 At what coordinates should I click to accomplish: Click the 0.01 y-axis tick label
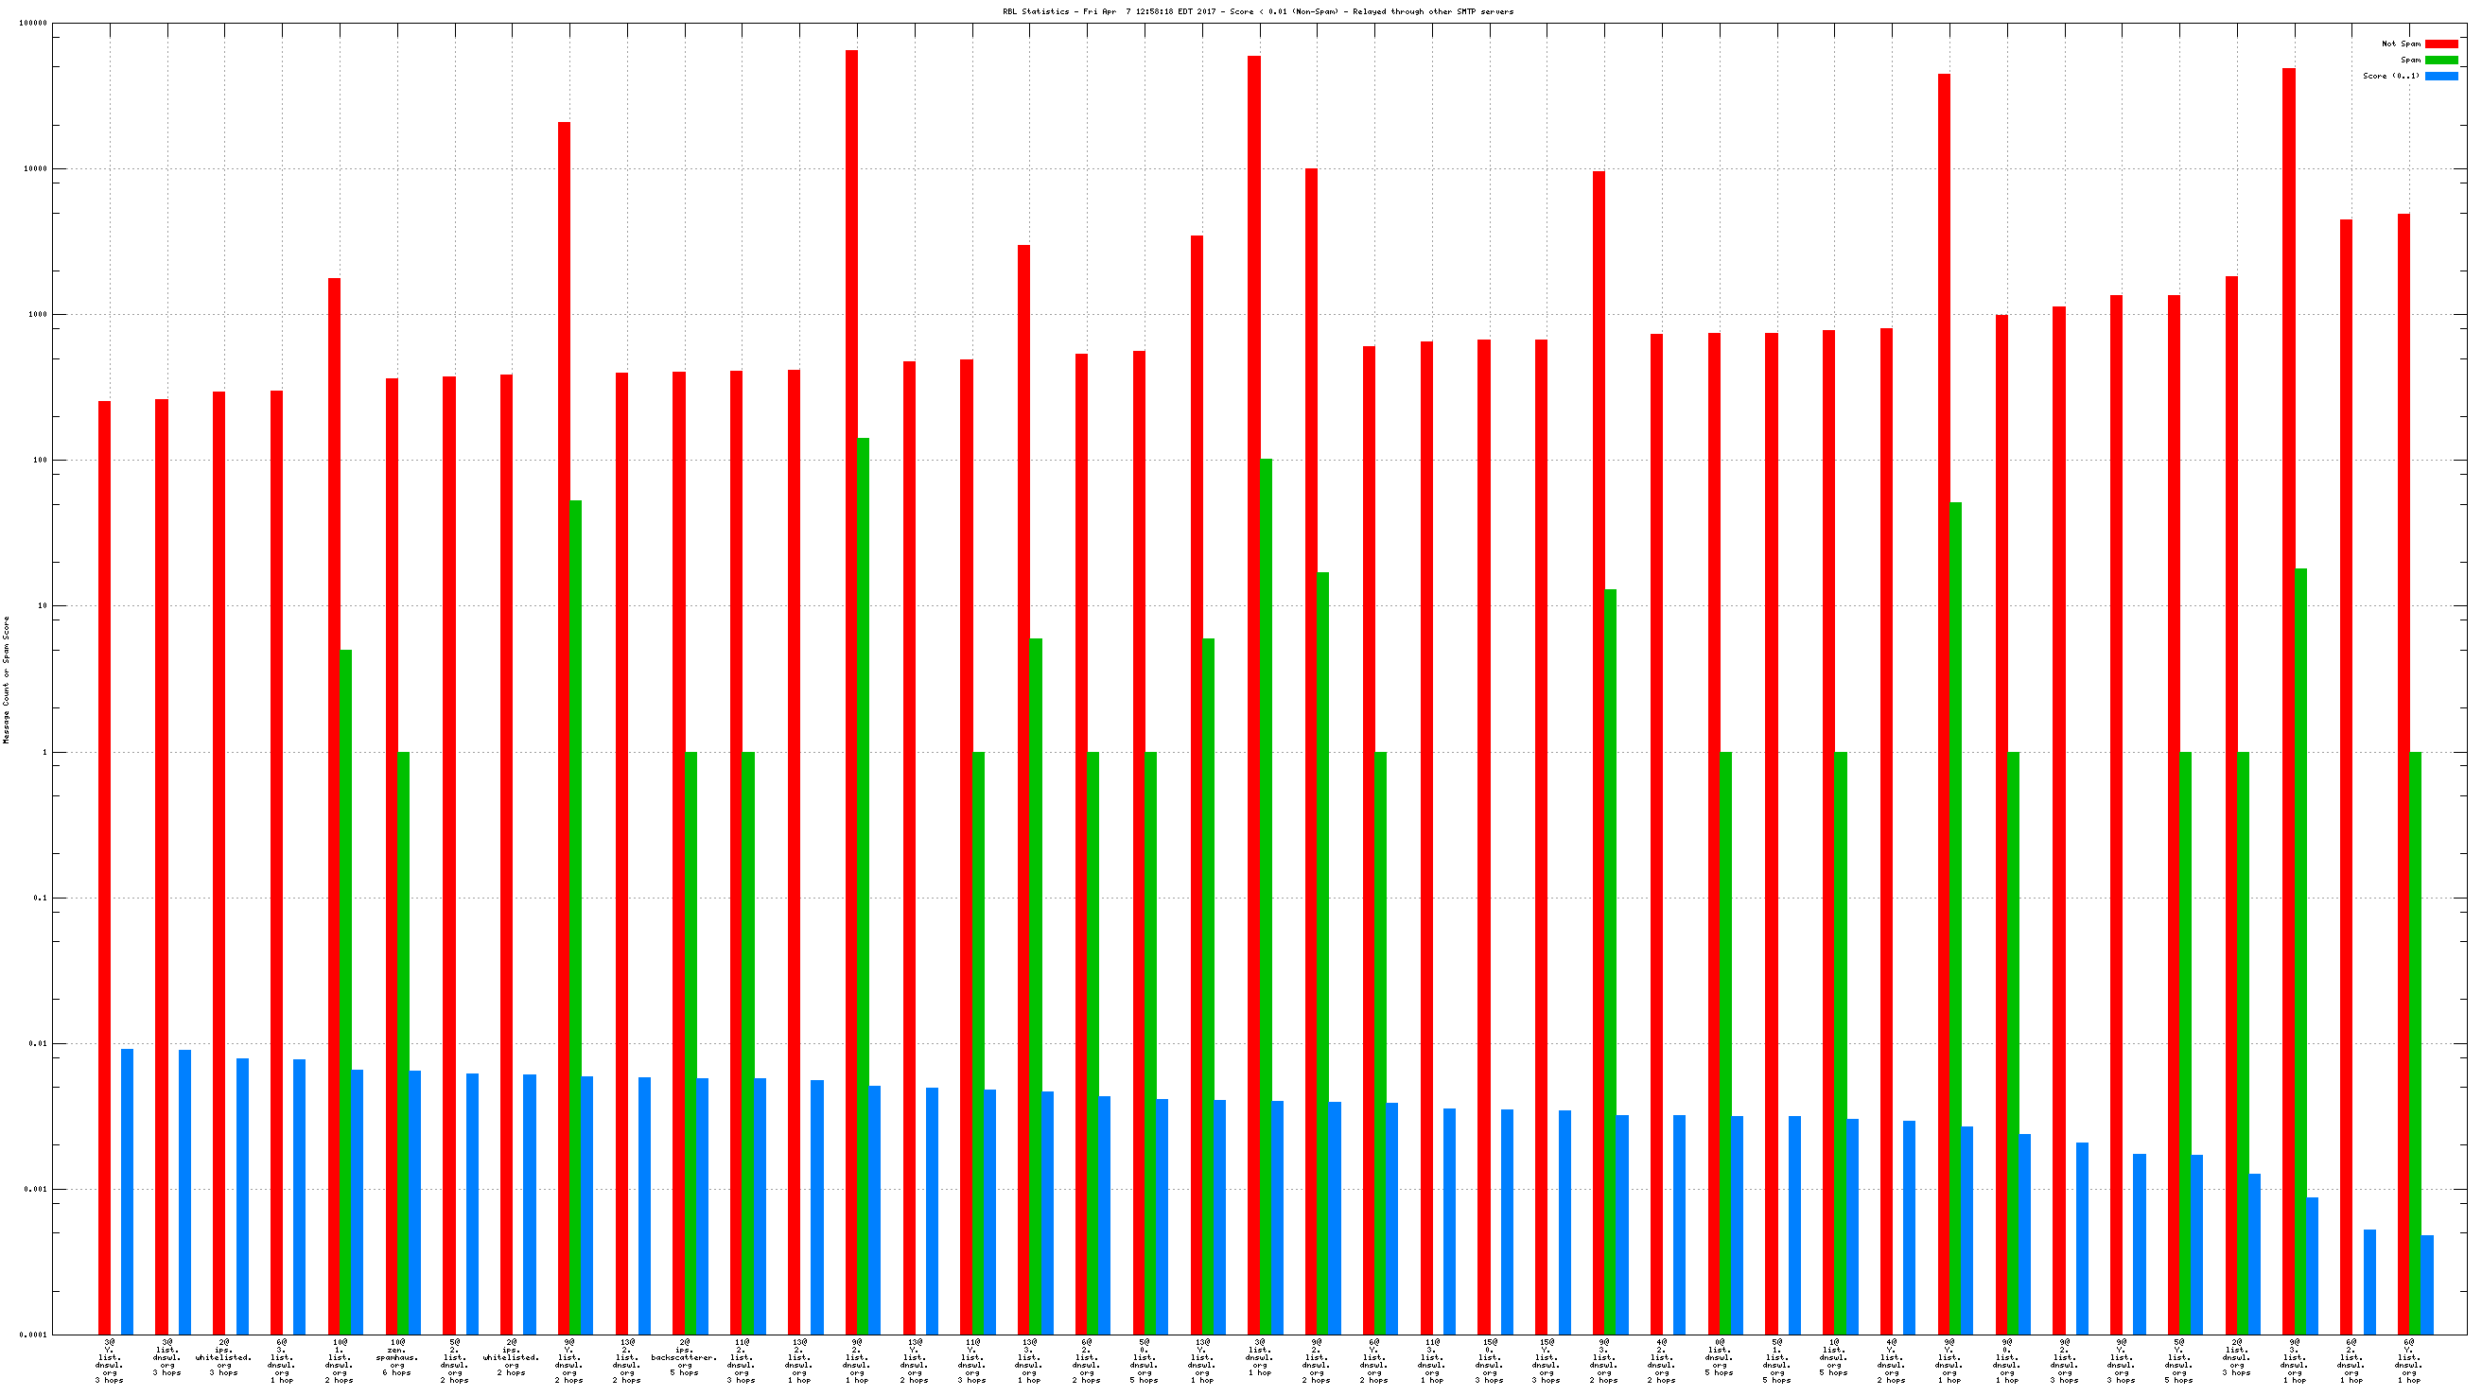click(x=37, y=1043)
